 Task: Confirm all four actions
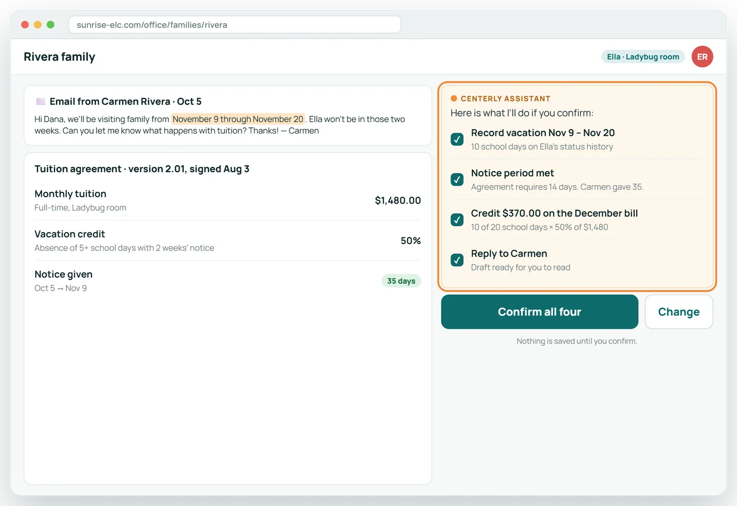click(x=540, y=312)
